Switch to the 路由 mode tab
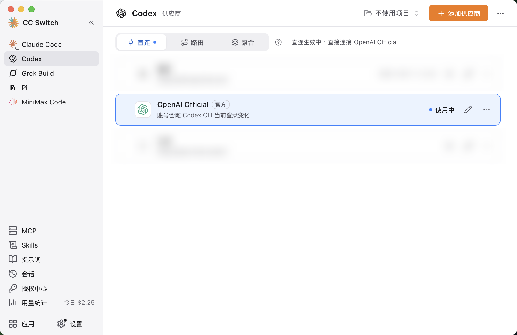The image size is (517, 335). tap(192, 42)
